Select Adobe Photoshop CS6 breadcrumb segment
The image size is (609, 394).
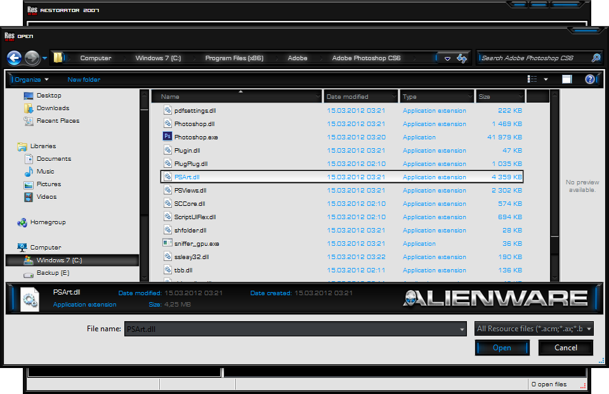[366, 58]
